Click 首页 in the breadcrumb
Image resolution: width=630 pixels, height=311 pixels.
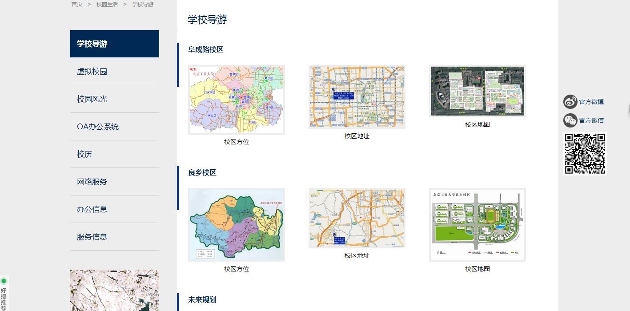click(77, 4)
